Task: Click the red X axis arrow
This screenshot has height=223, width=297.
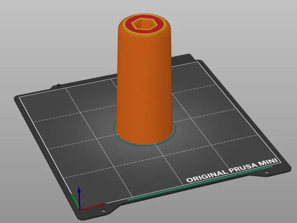Action: tap(92, 206)
